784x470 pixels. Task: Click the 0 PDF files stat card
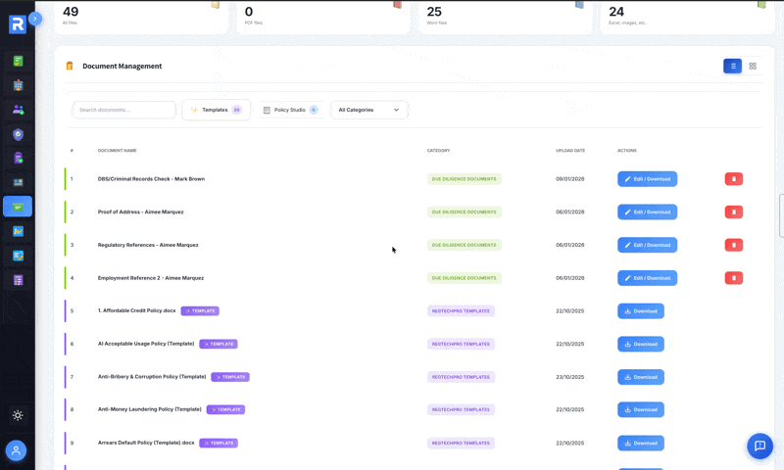coord(323,17)
